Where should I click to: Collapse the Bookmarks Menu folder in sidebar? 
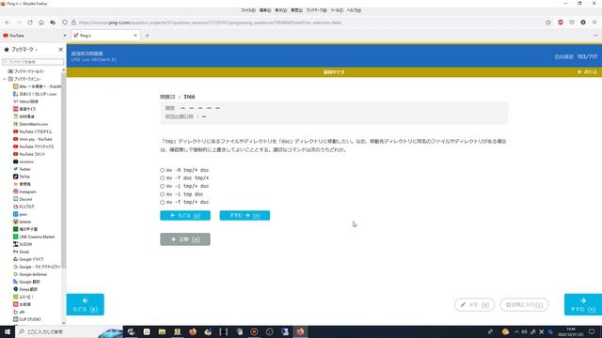point(4,79)
